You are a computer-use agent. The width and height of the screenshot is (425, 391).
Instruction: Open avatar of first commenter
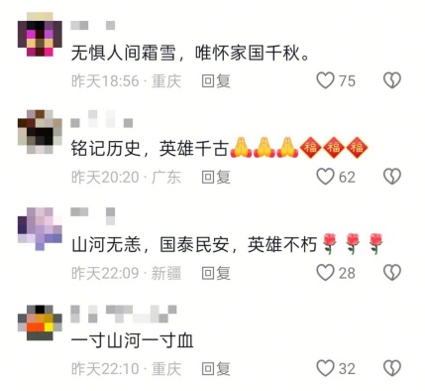[x=40, y=34]
